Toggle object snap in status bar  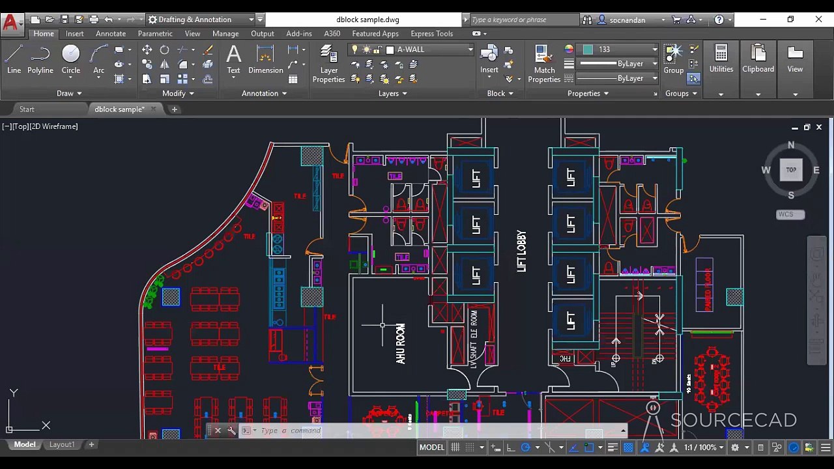click(588, 448)
